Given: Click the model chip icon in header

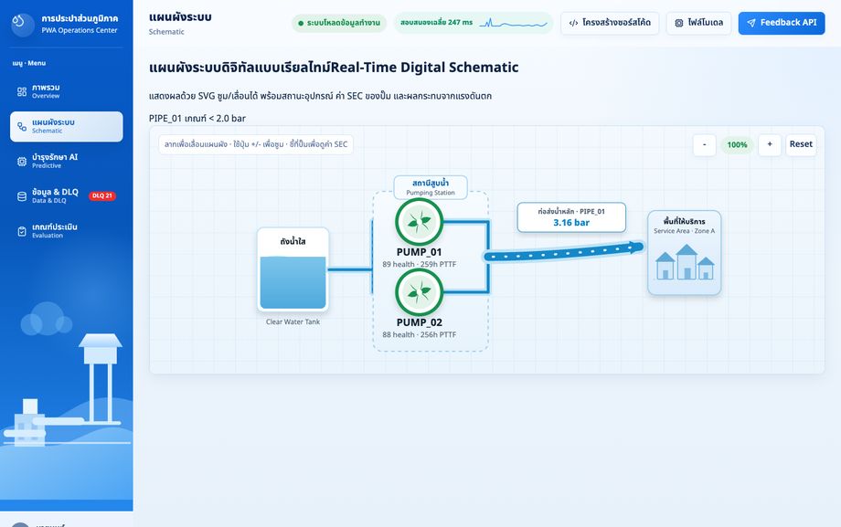Looking at the screenshot, I should (679, 23).
